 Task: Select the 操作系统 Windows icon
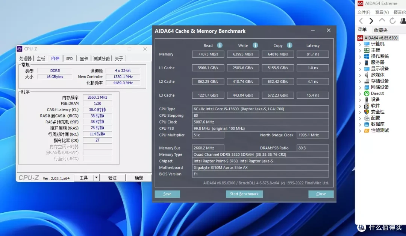[x=367, y=56]
